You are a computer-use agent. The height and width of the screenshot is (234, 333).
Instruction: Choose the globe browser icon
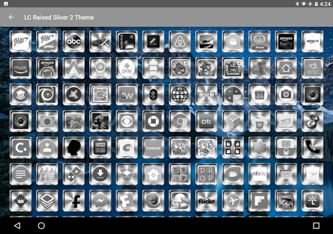[x=180, y=95]
